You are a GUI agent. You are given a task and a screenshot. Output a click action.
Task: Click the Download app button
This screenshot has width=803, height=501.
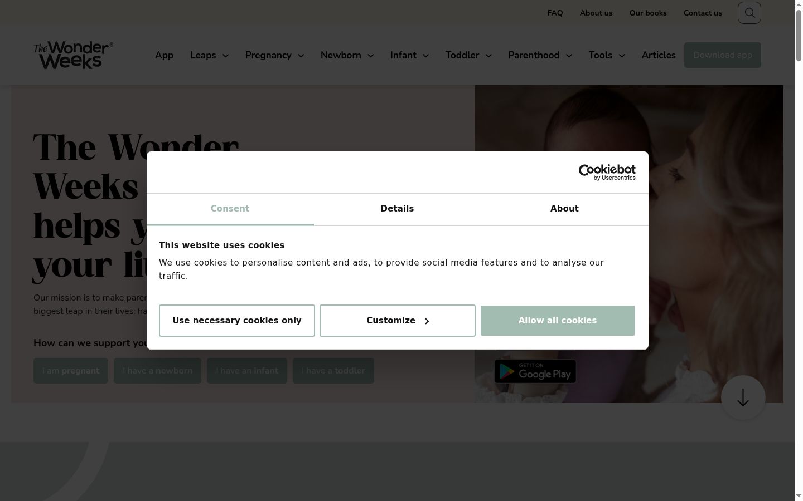(x=723, y=55)
